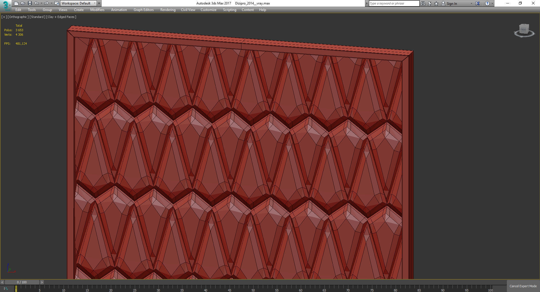Click the frame 0 marker on timeline
The image size is (540, 292).
click(16, 289)
